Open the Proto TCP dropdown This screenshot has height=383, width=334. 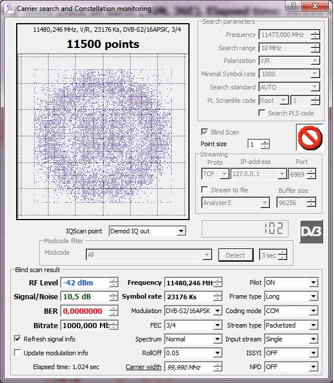click(224, 174)
